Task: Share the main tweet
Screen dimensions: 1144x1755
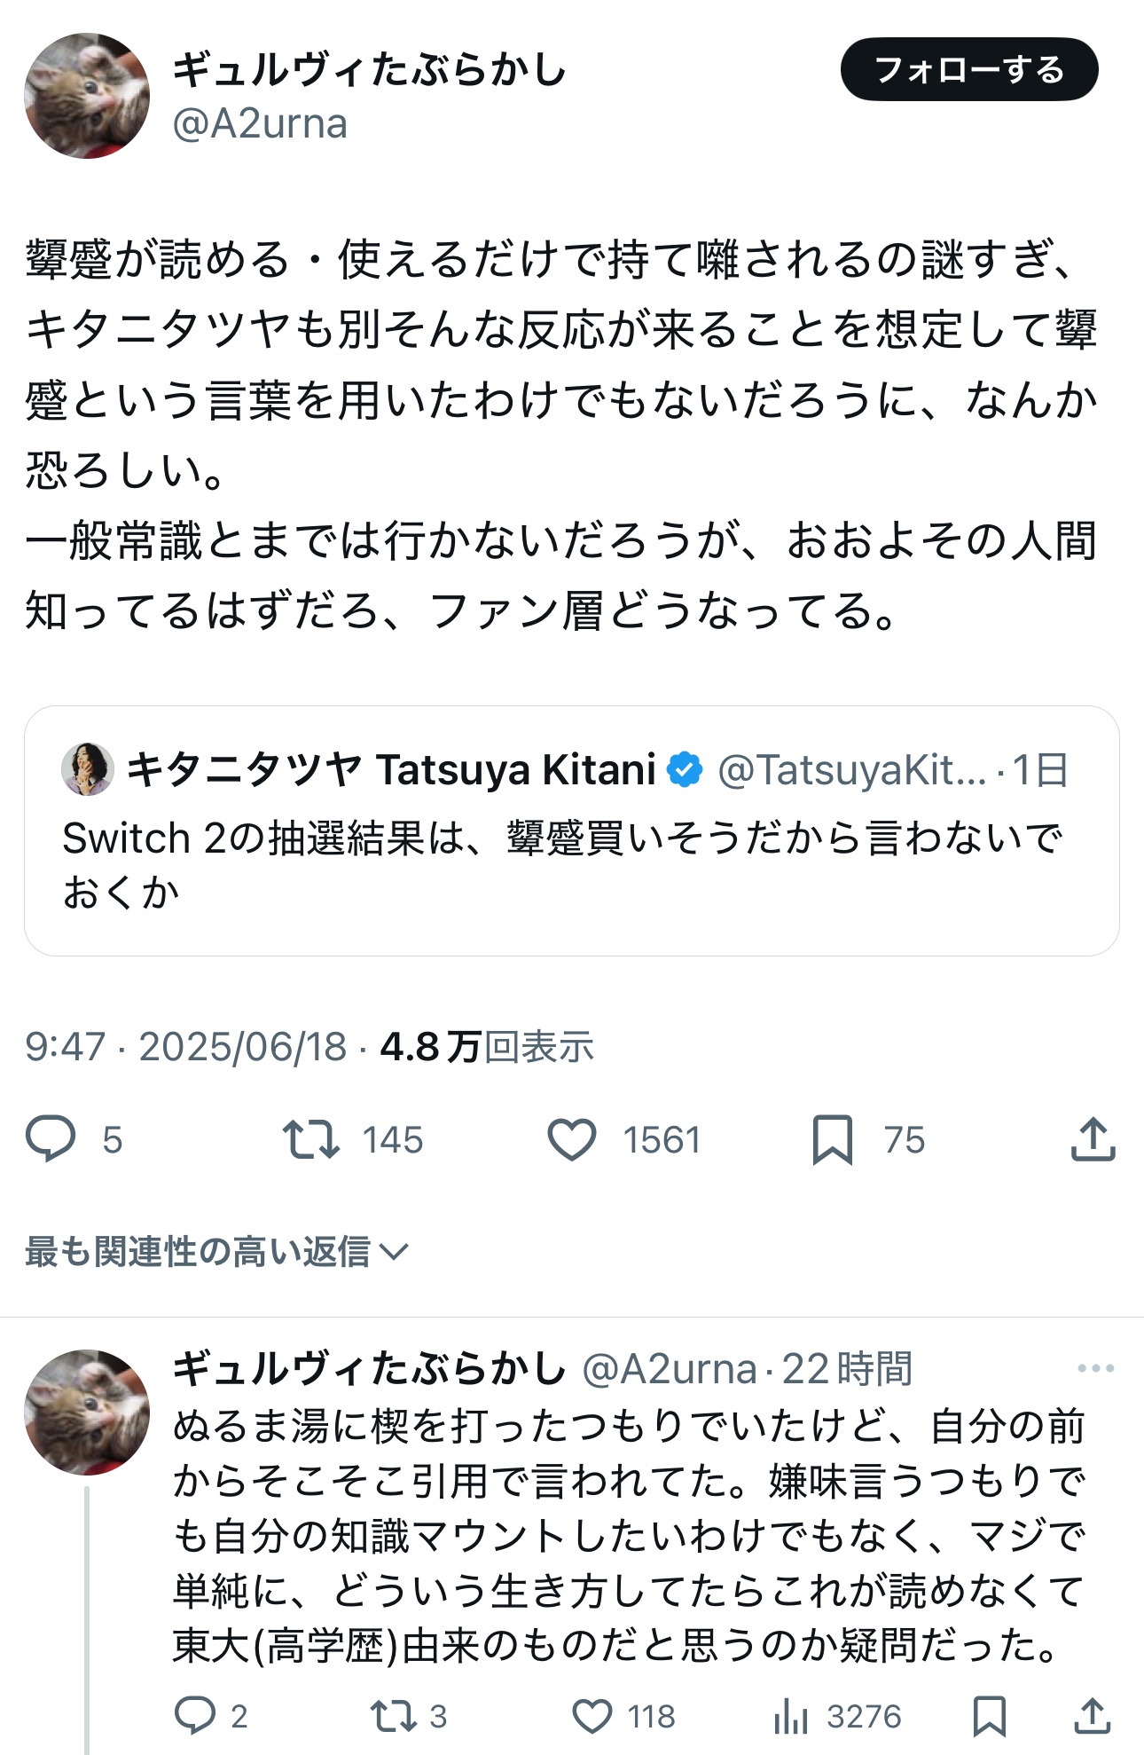Action: [x=1093, y=1139]
